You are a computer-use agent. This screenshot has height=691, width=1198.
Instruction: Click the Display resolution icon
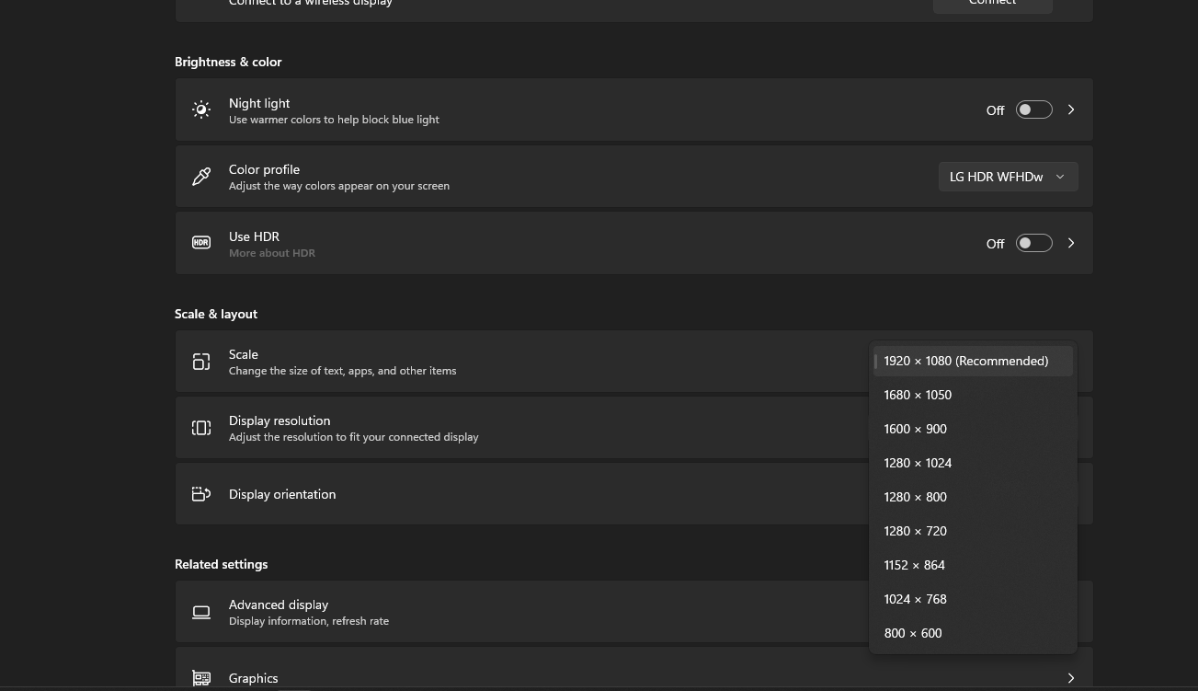pos(201,428)
